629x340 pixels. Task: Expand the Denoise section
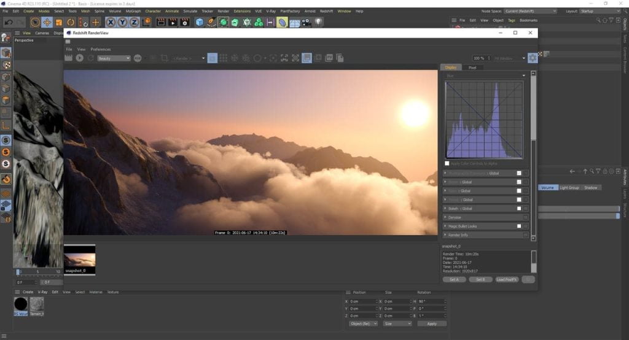click(445, 217)
